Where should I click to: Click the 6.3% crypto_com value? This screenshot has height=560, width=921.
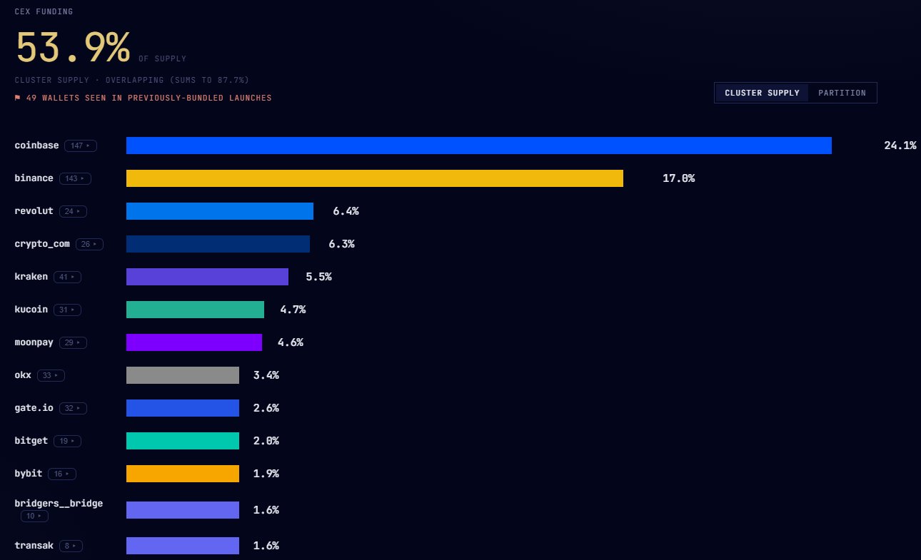(x=341, y=244)
